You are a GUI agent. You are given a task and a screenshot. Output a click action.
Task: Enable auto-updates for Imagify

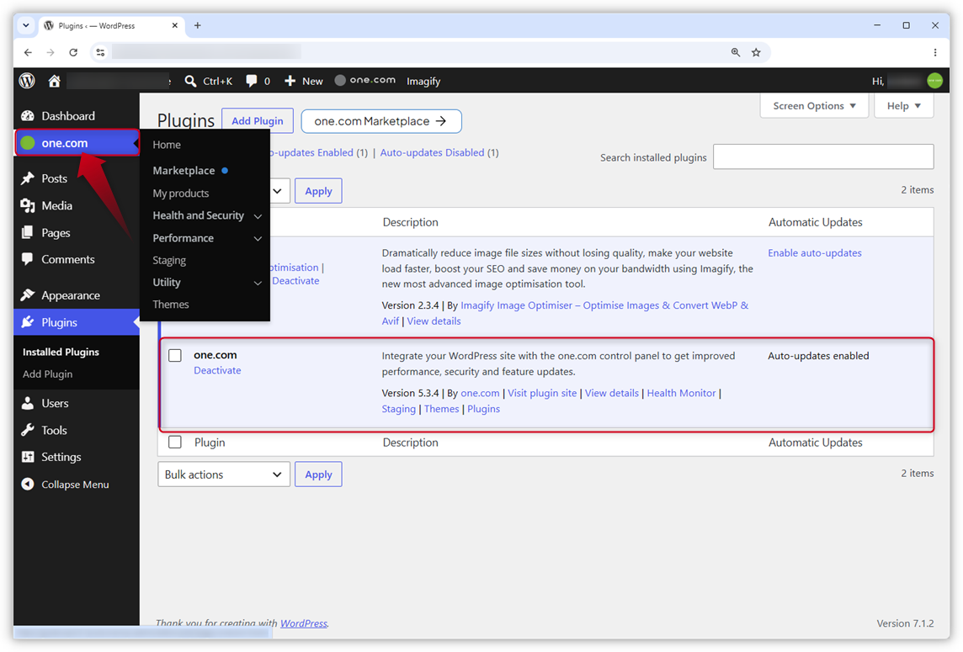coord(814,253)
